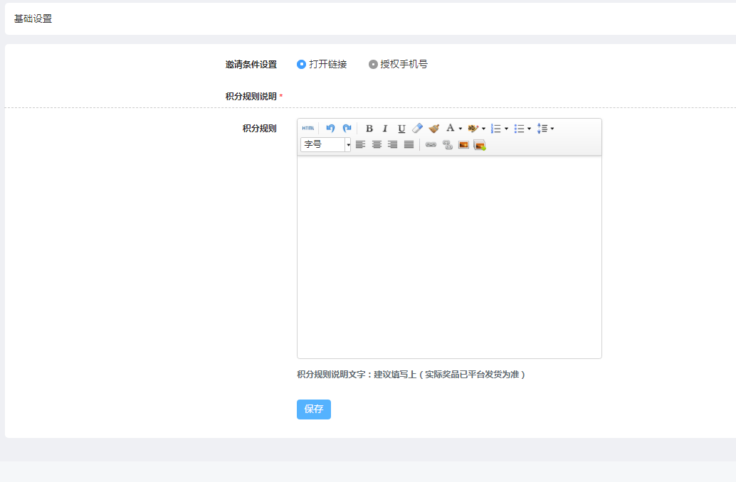736x482 pixels.
Task: Select the 授权手机号 radio option
Action: click(x=373, y=64)
